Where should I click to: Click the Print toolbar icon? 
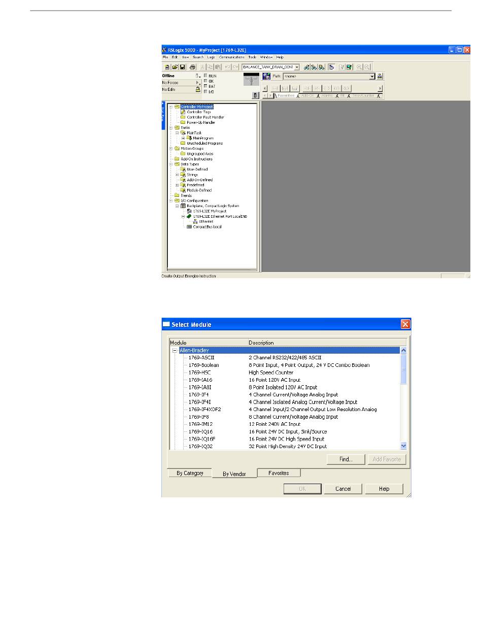[x=192, y=67]
